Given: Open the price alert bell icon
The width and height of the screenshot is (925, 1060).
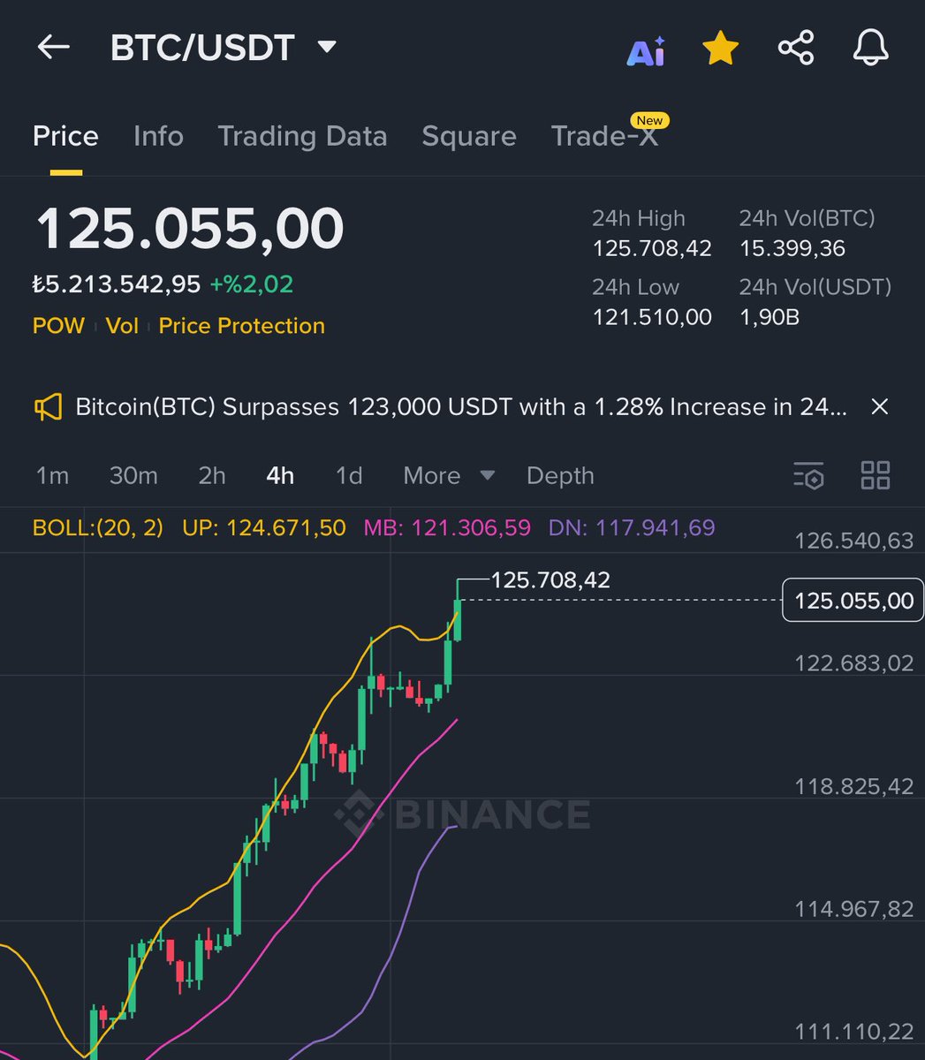Looking at the screenshot, I should pyautogui.click(x=870, y=48).
